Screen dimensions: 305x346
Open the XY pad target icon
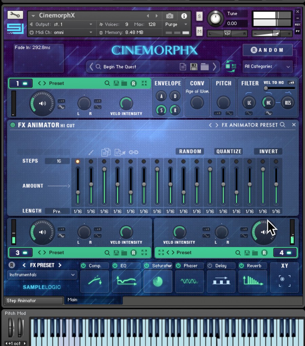(284, 281)
